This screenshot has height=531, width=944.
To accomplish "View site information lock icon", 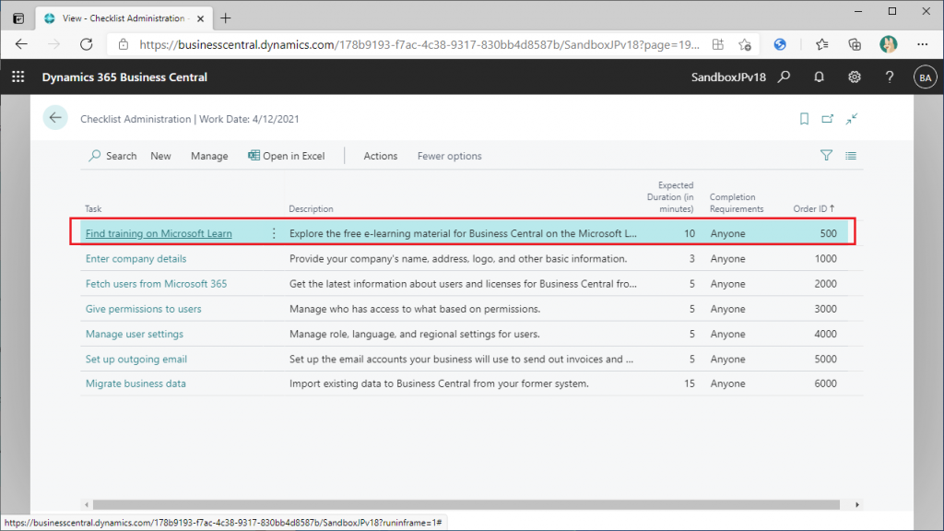I will (124, 44).
